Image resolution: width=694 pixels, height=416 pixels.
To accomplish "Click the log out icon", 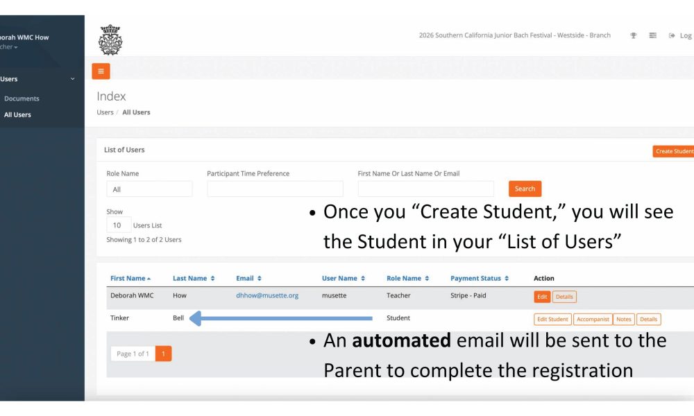I will pyautogui.click(x=672, y=35).
